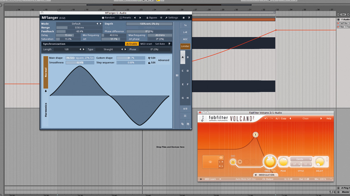Click the FREQ knob in Volcano
Image resolution: width=350 pixels, height=196 pixels.
(270, 162)
